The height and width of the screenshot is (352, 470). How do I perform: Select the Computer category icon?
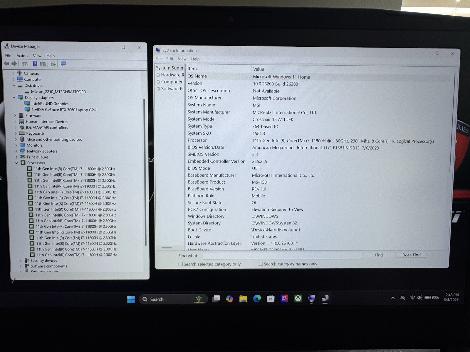pyautogui.click(x=20, y=79)
